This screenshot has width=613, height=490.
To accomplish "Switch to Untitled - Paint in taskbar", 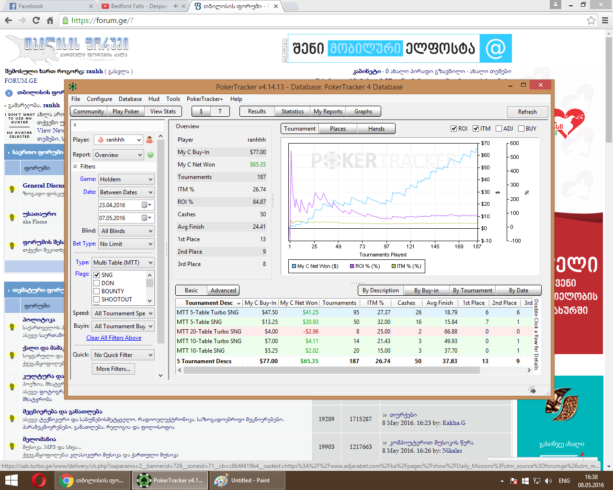I will point(247,480).
